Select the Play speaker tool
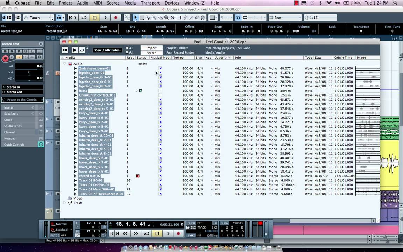This screenshot has height=252, width=403. [197, 17]
